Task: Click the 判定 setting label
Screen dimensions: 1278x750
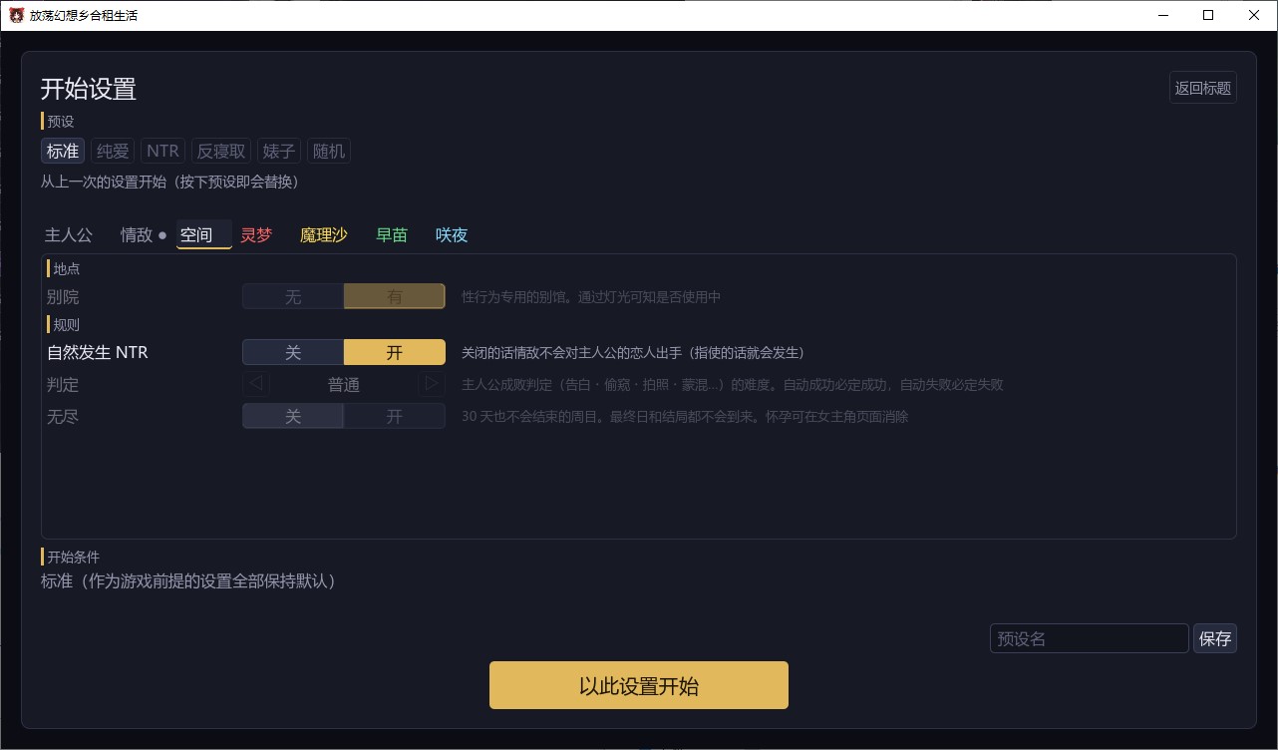Action: click(63, 384)
